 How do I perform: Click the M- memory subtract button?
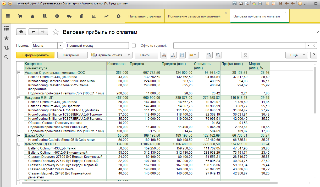click(293, 4)
